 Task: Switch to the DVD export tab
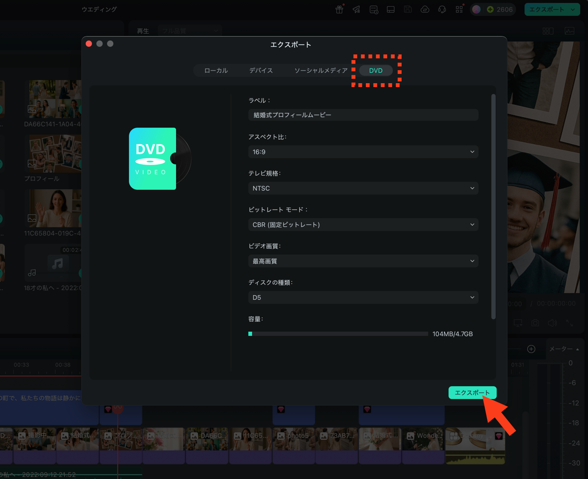pyautogui.click(x=375, y=71)
